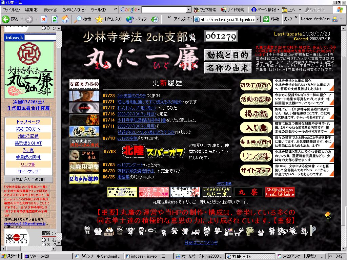Open the 表示(V) menu
This screenshot has width=347, height=260.
tap(50, 10)
